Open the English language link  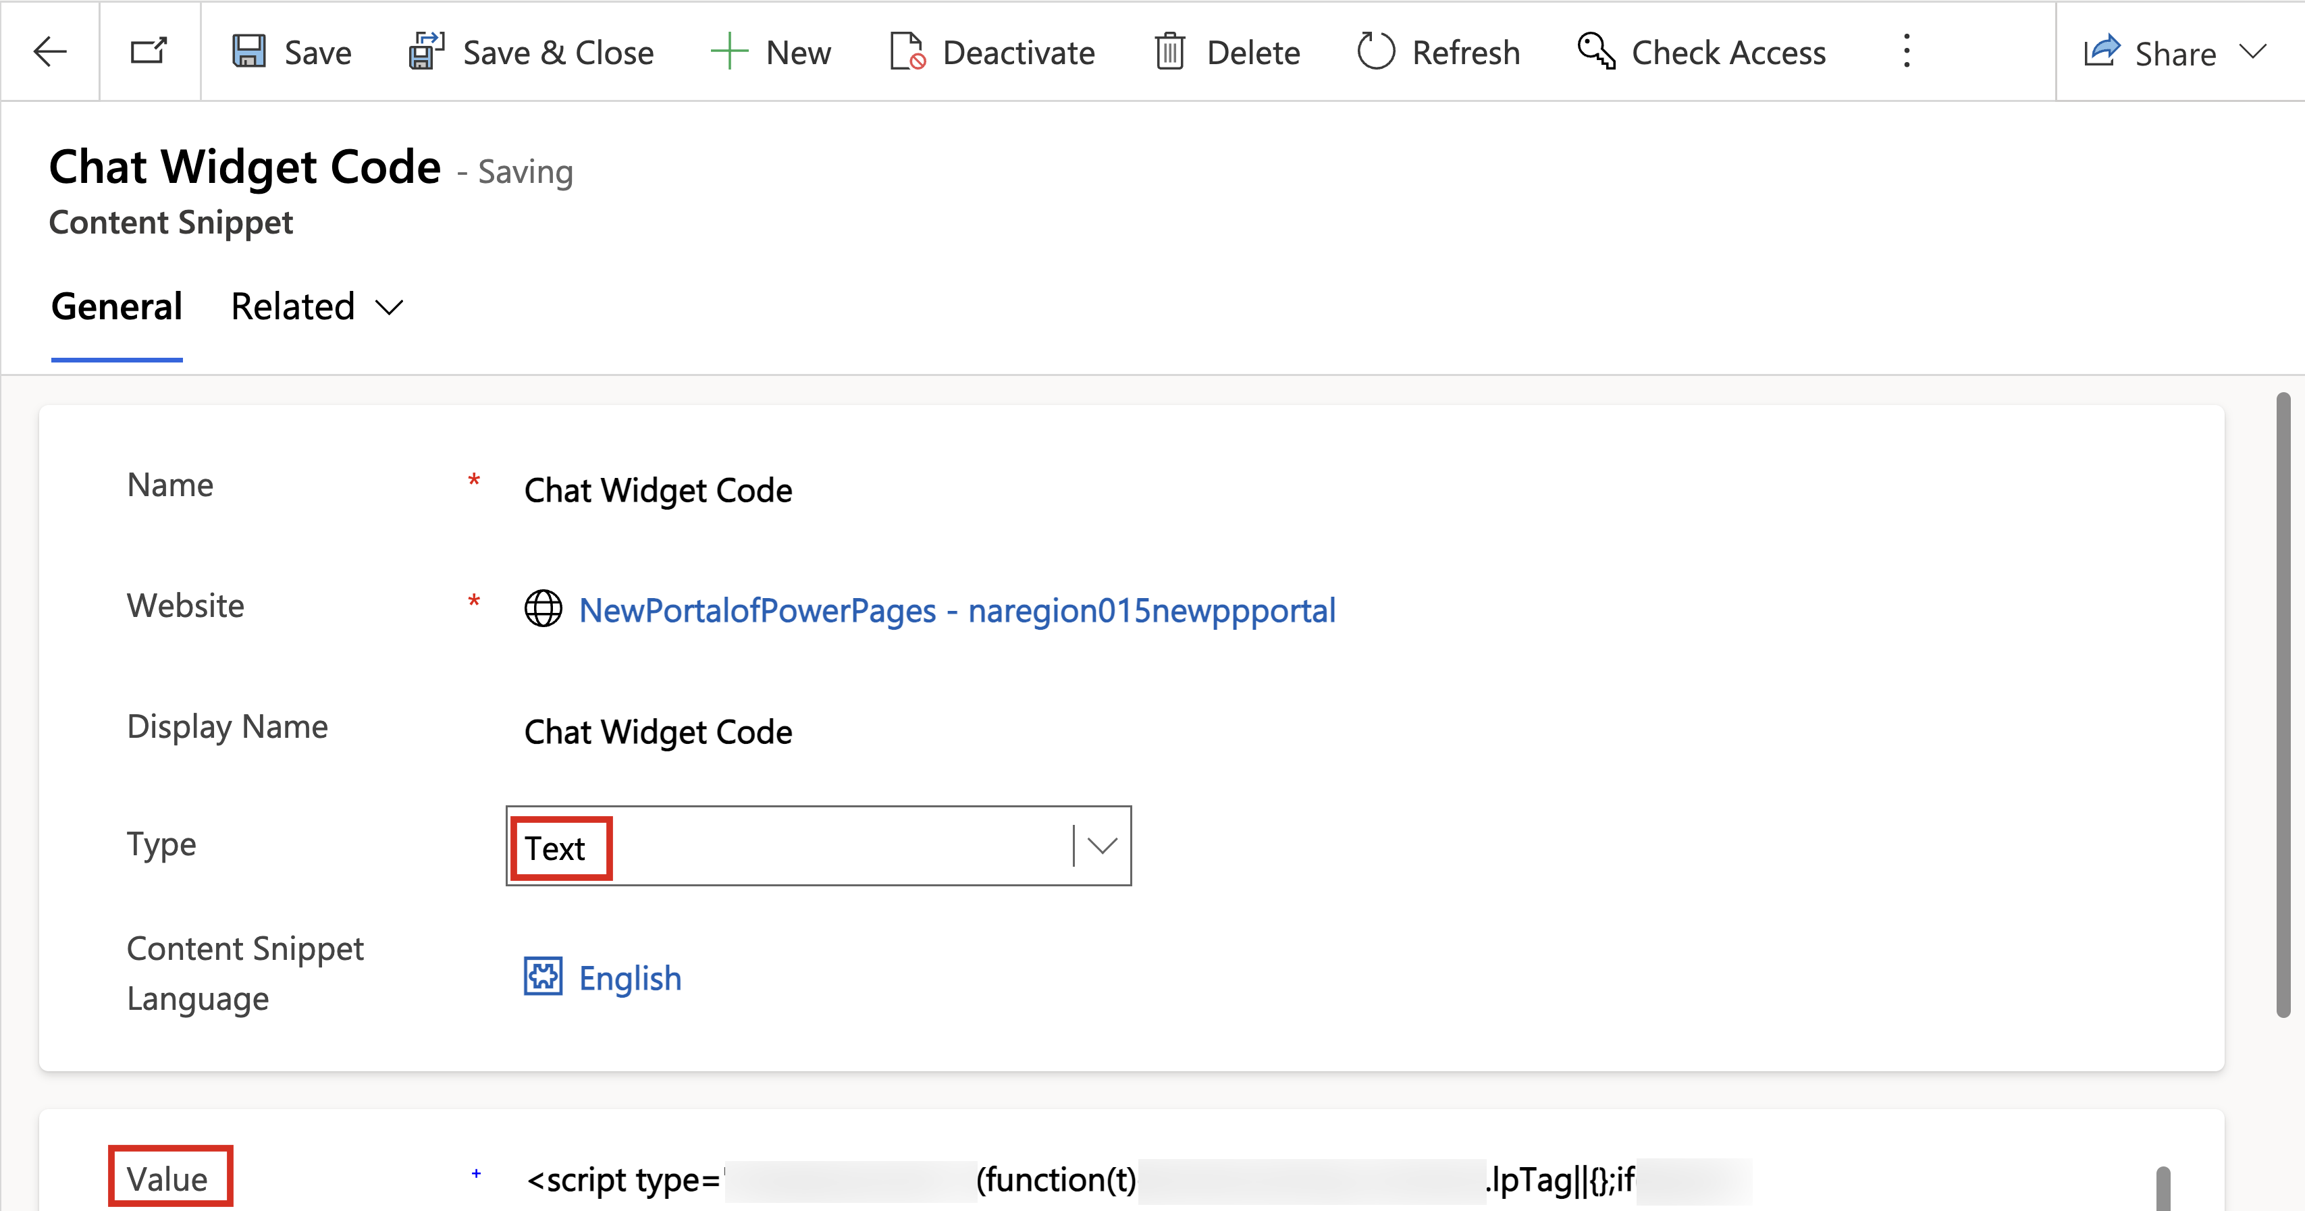pyautogui.click(x=630, y=977)
